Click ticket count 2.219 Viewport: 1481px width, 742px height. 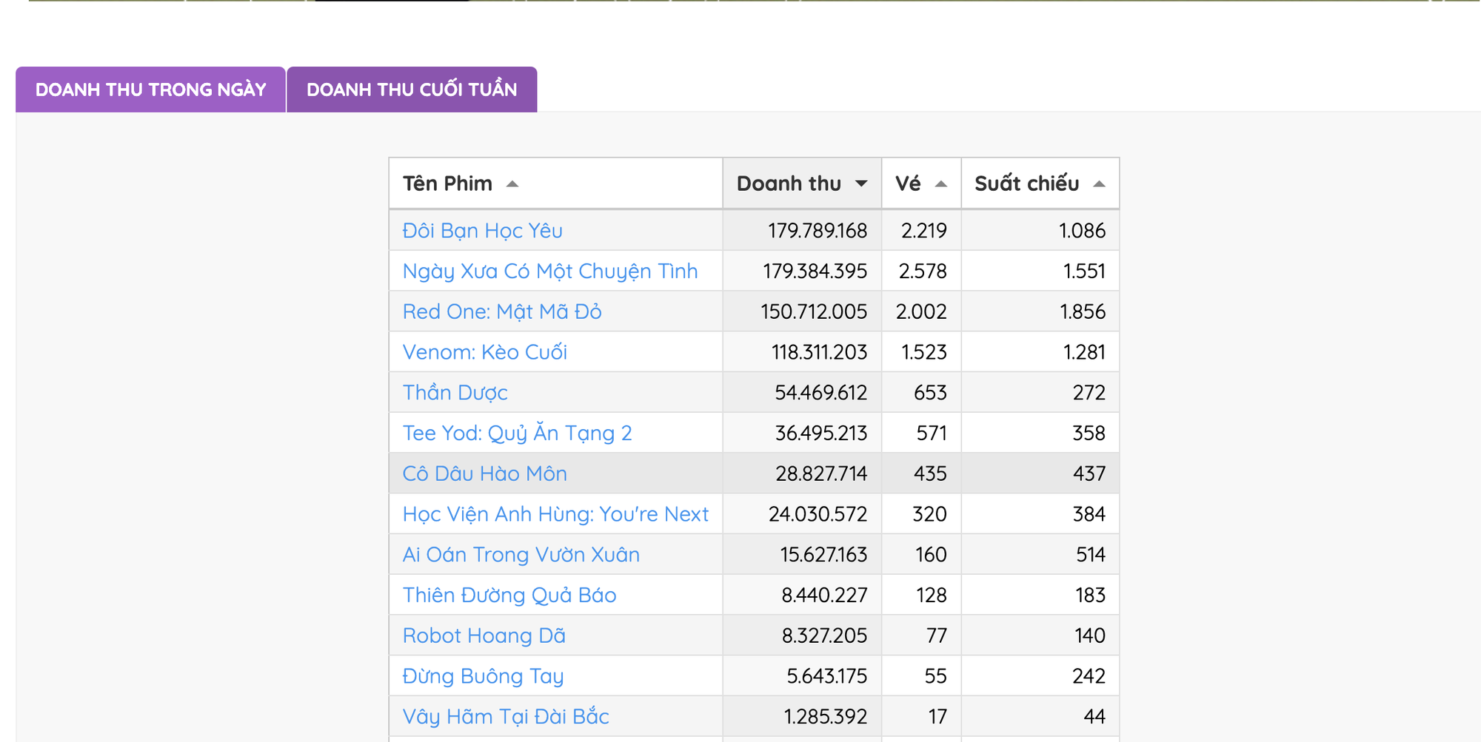[x=924, y=231]
